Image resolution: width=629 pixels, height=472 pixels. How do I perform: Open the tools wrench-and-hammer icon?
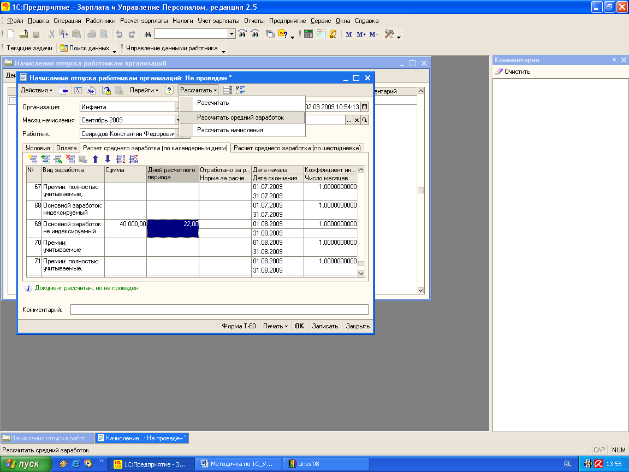(x=389, y=34)
